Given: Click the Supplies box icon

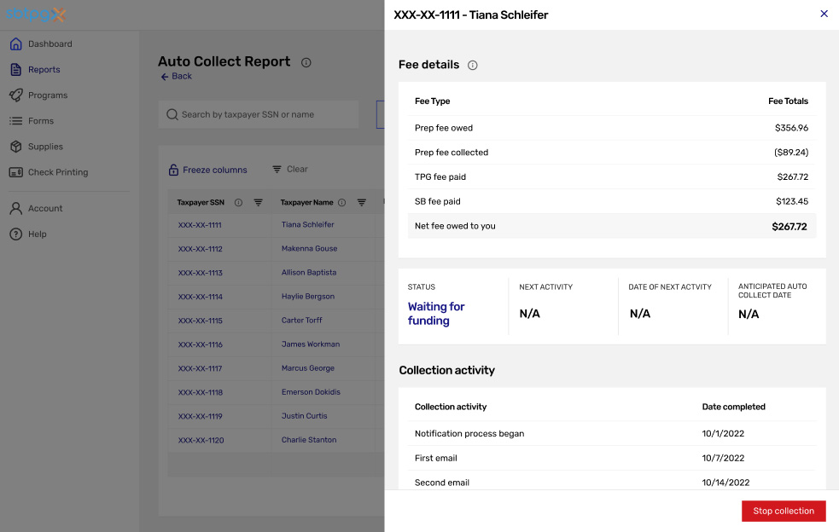Looking at the screenshot, I should click(x=15, y=146).
